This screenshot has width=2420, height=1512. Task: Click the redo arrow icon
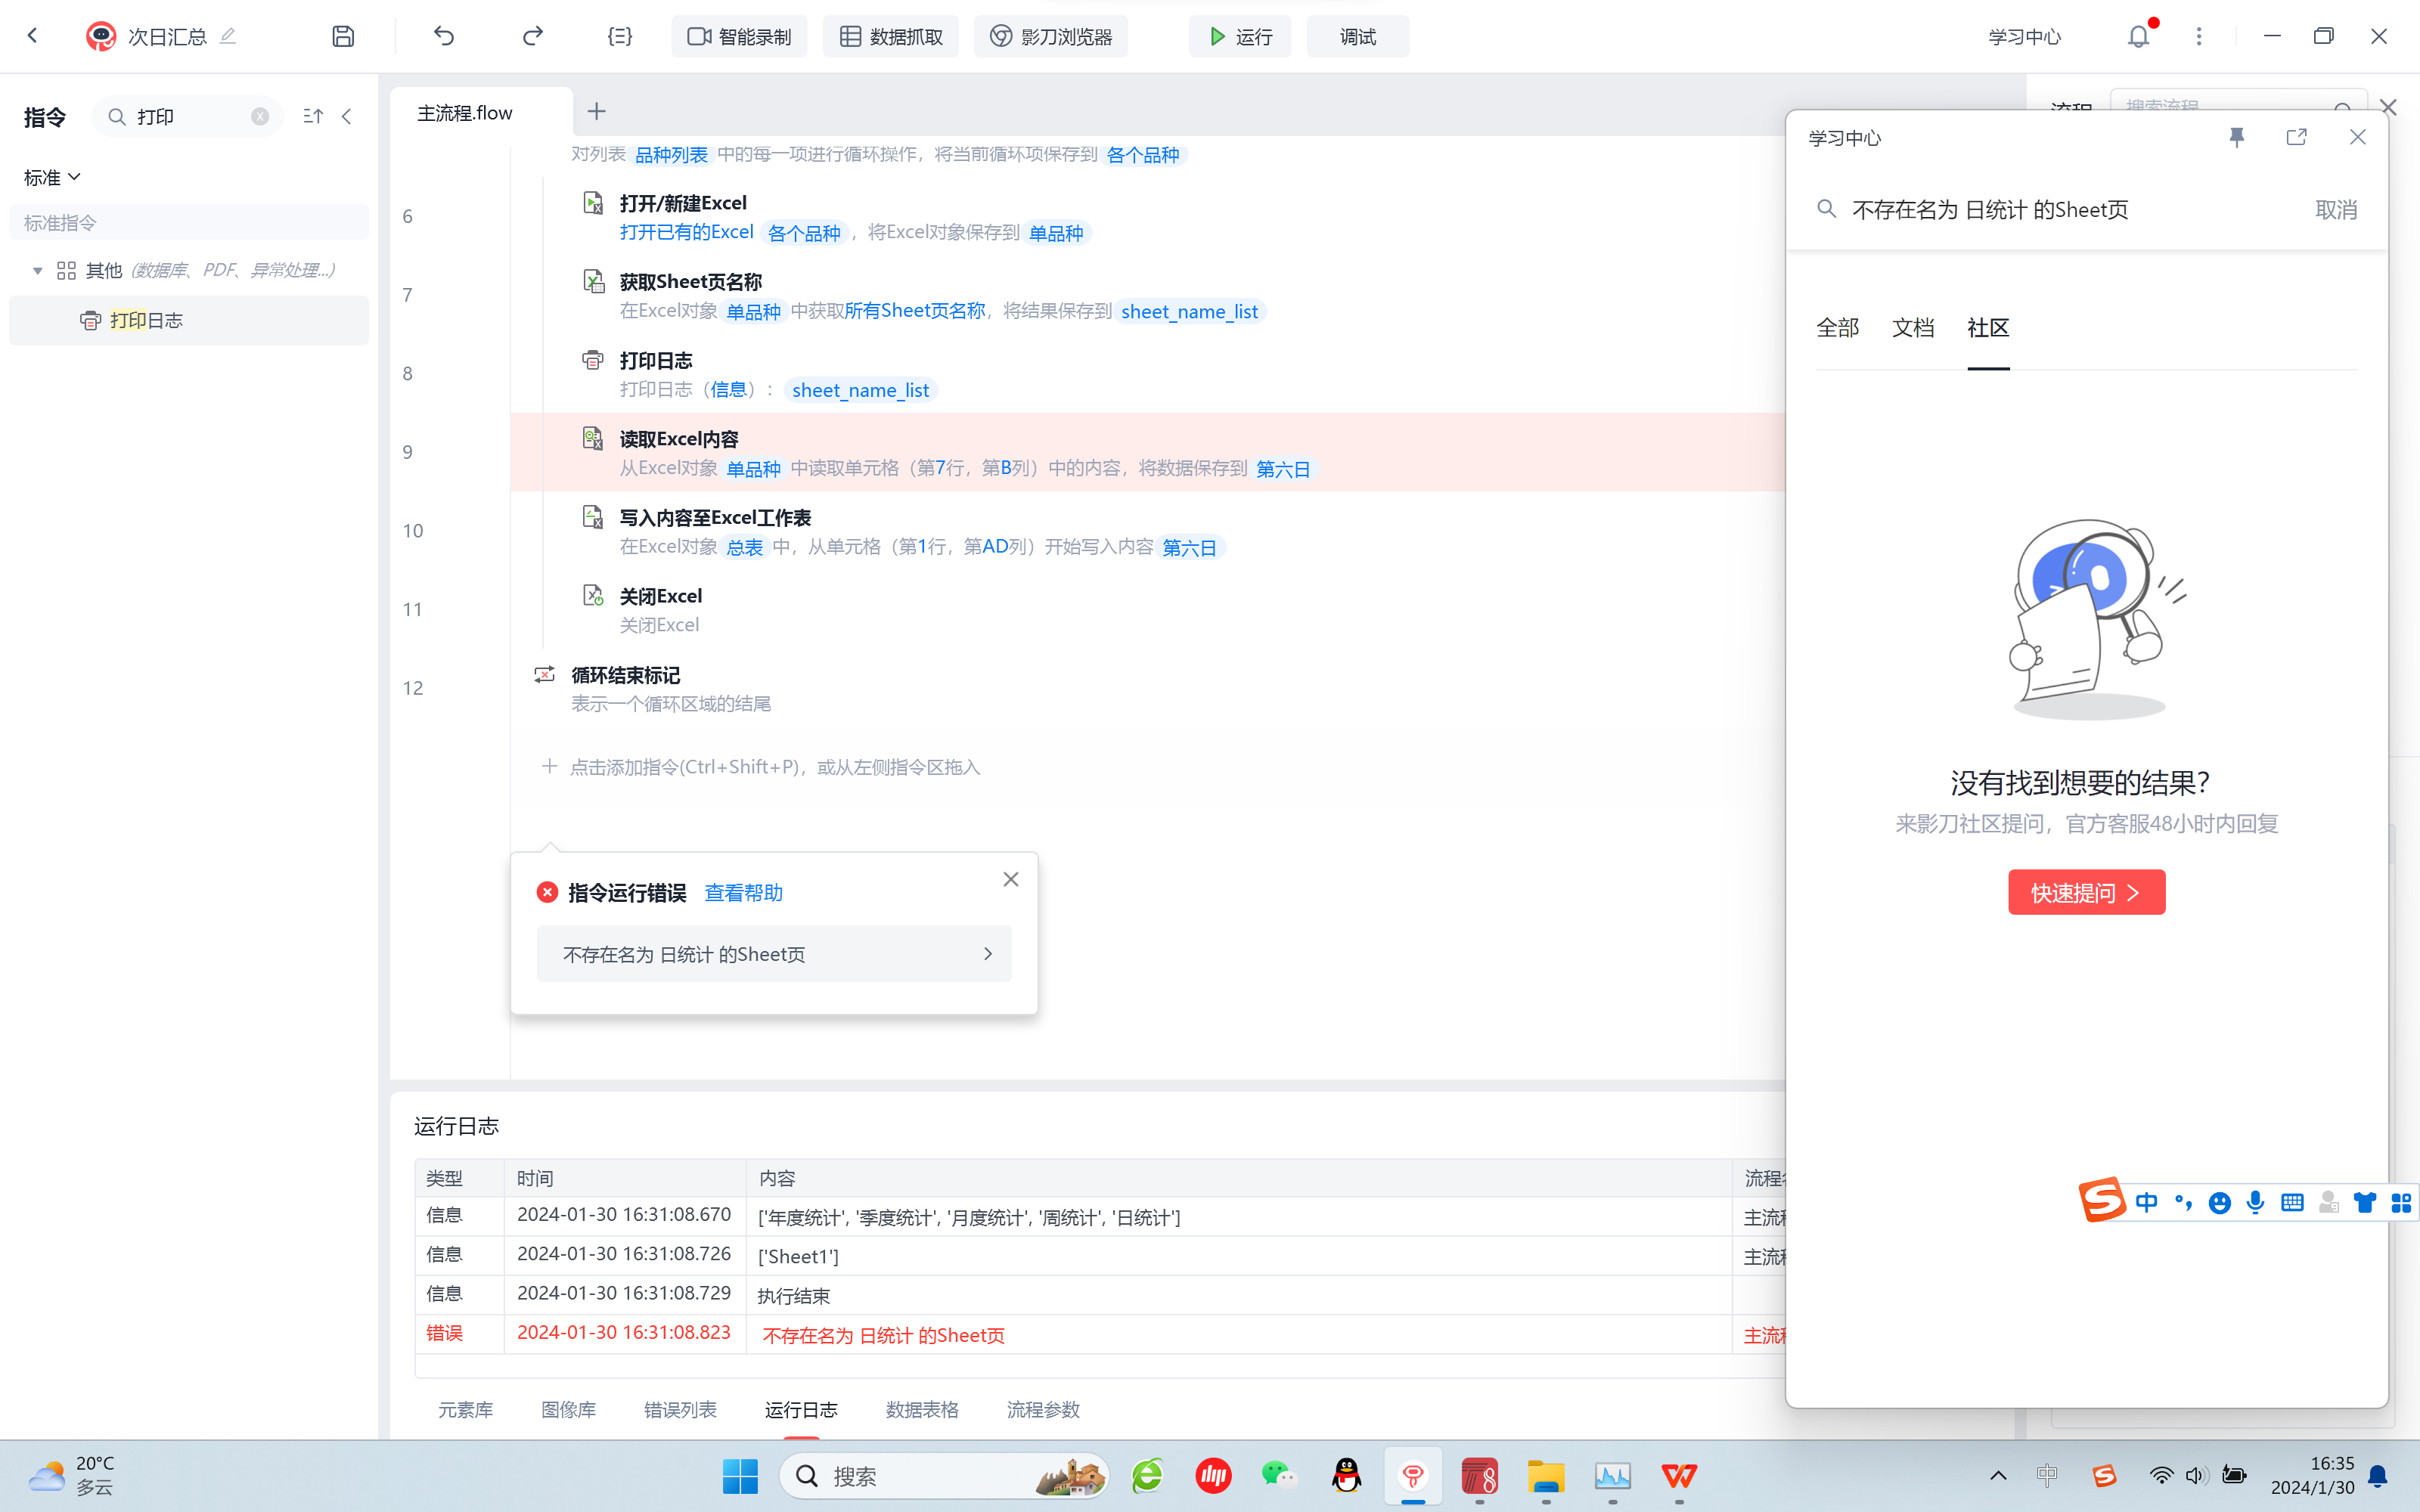[532, 37]
